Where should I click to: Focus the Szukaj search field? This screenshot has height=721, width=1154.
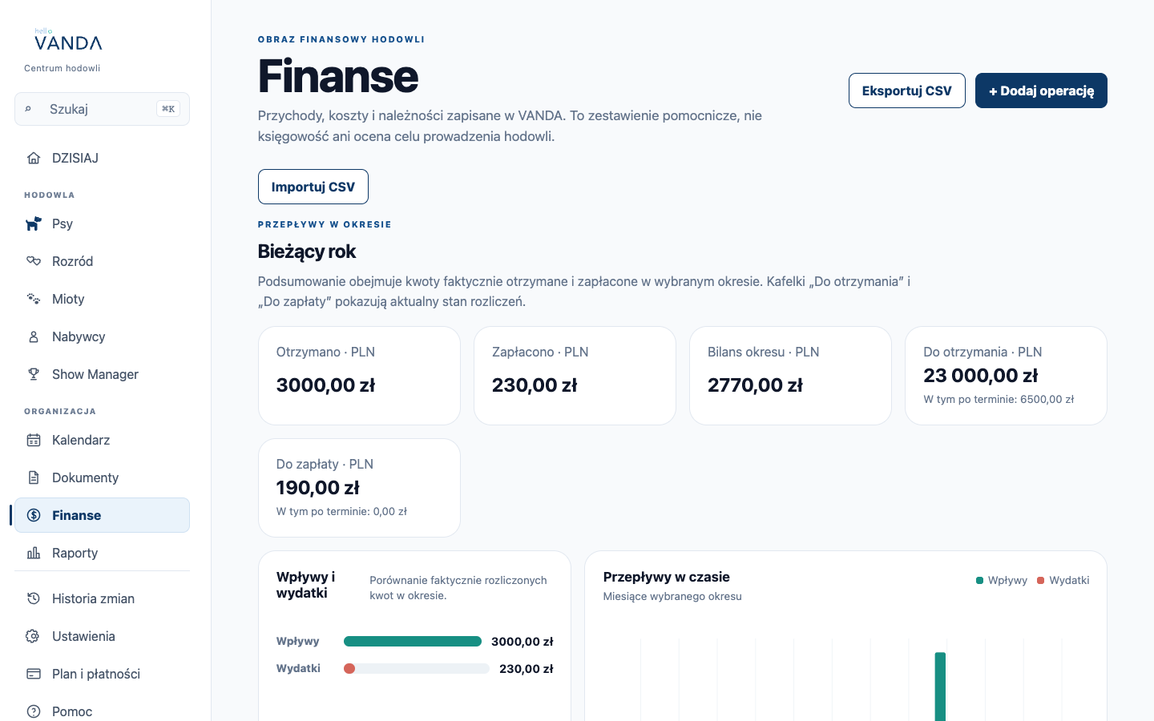click(102, 109)
